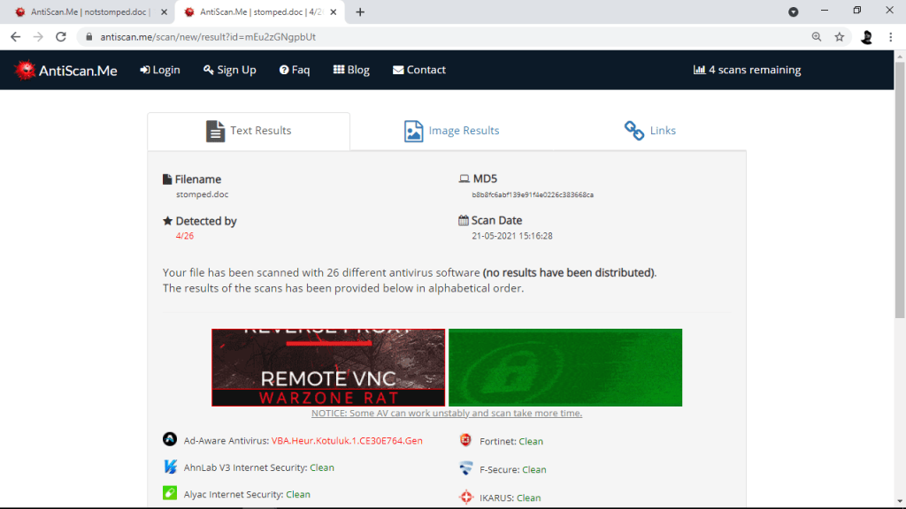Click the zoom magnifier icon in address bar
This screenshot has width=906, height=509.
click(817, 37)
